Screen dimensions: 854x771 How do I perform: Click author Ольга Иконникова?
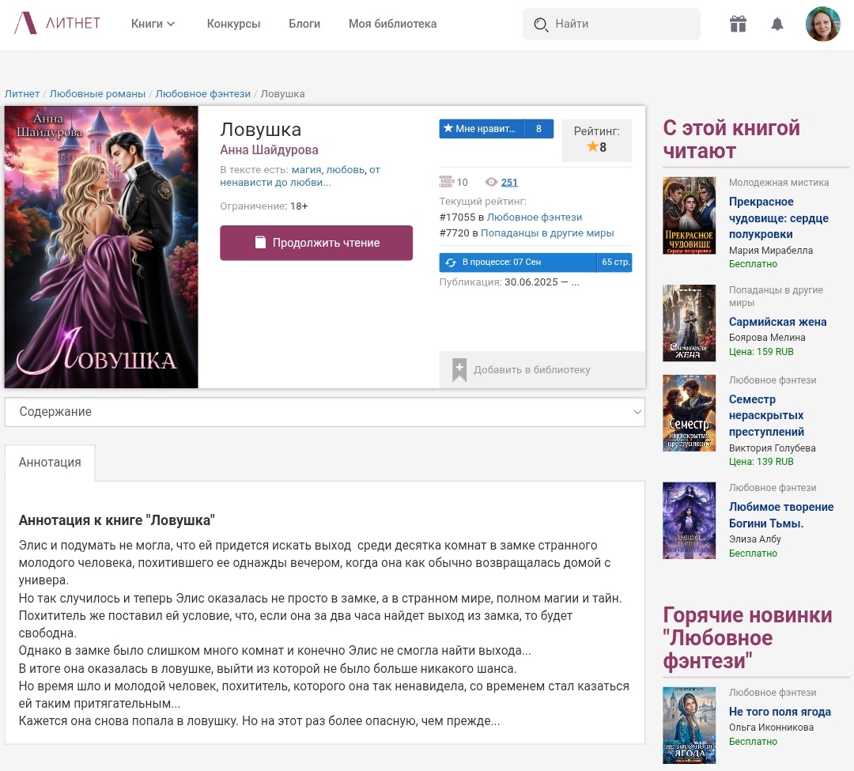[x=771, y=728]
